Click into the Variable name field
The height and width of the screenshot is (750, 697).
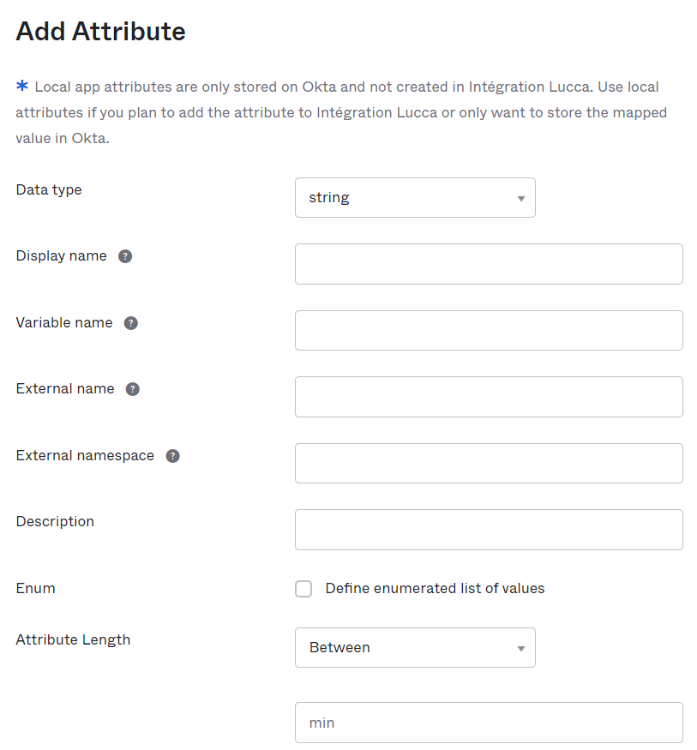pyautogui.click(x=489, y=331)
